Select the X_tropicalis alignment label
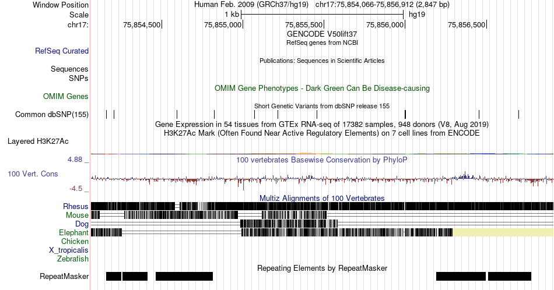 69,250
